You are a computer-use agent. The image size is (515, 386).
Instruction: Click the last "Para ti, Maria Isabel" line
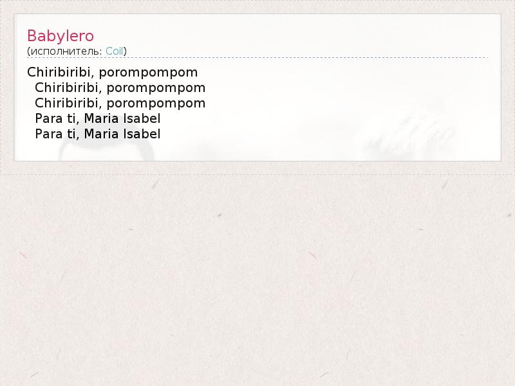pyautogui.click(x=98, y=134)
